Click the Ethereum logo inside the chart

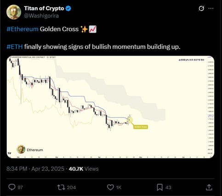click(21, 150)
